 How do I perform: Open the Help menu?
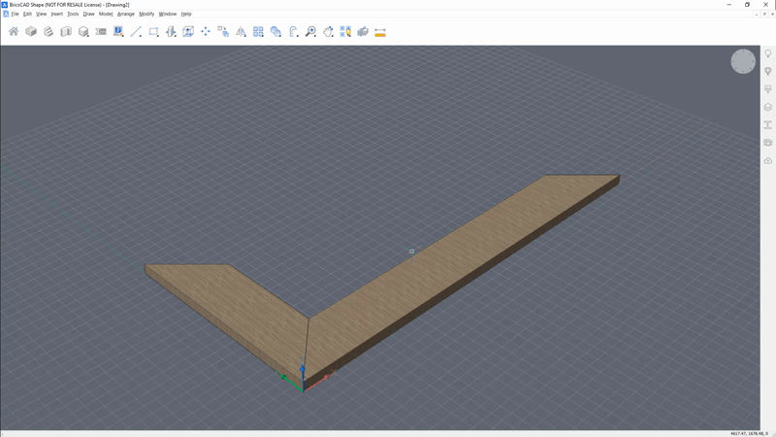coord(186,14)
